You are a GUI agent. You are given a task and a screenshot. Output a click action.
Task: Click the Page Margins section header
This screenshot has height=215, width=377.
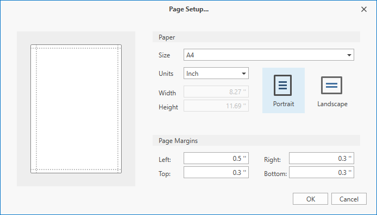click(x=256, y=140)
